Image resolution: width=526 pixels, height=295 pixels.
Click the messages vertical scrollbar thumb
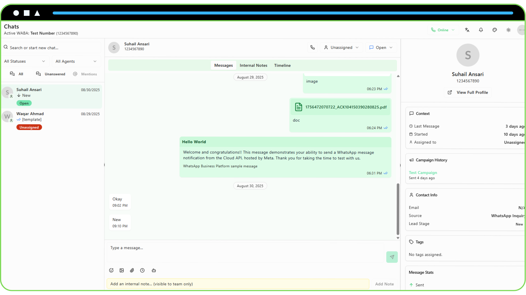click(x=398, y=209)
